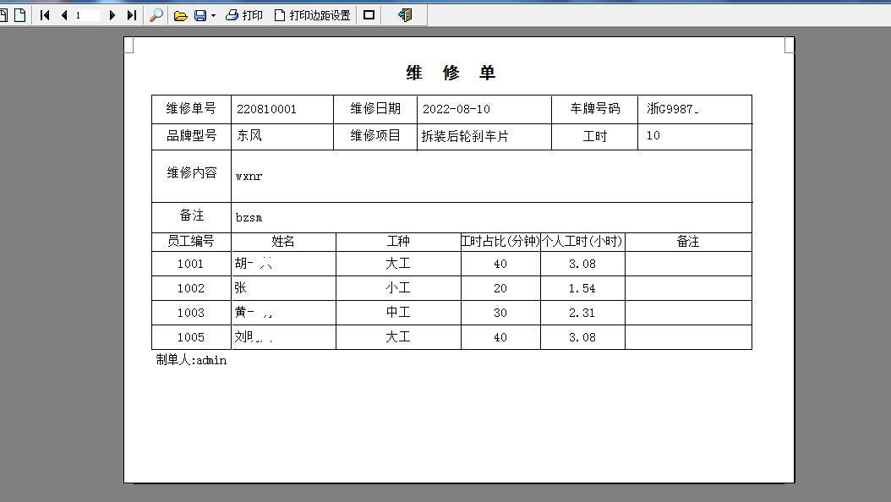
Task: Select order number 220810001
Action: point(266,109)
